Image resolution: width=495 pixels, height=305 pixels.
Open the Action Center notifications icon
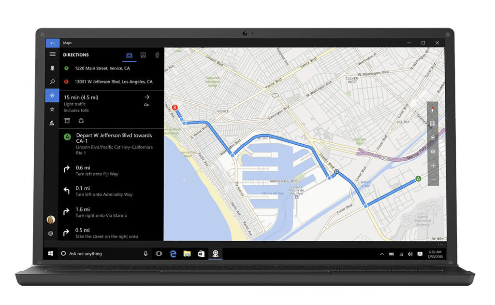(420, 254)
